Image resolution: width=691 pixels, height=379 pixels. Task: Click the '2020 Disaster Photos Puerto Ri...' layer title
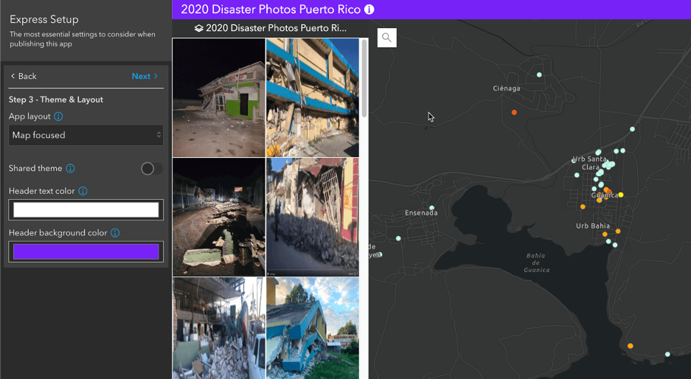click(x=276, y=28)
